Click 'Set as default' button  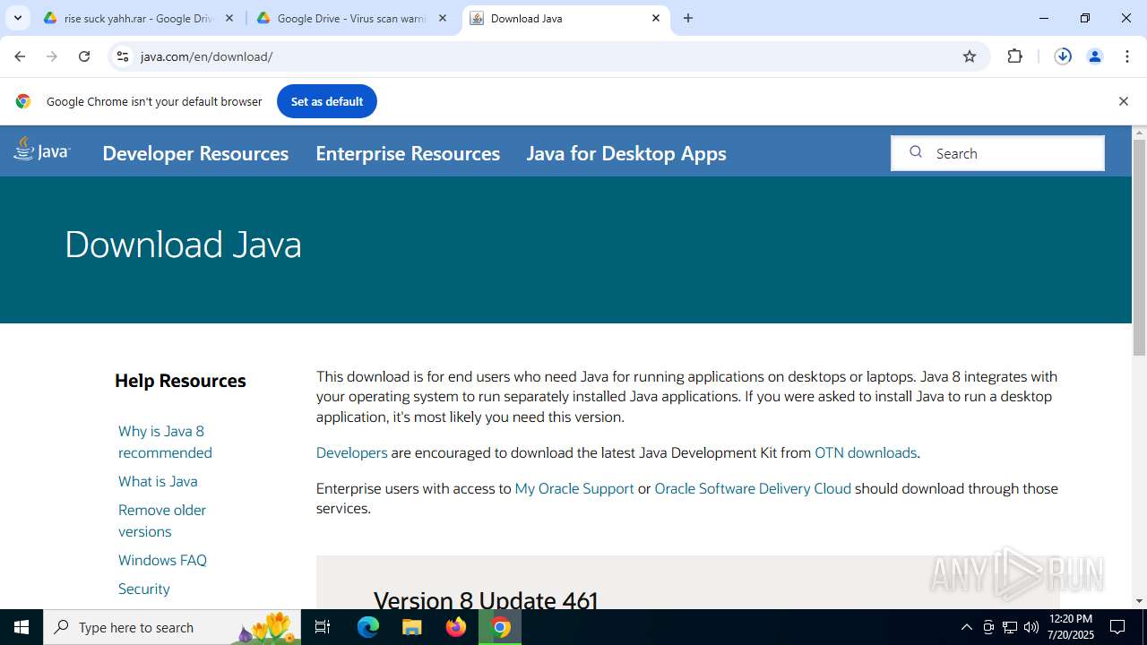327,101
